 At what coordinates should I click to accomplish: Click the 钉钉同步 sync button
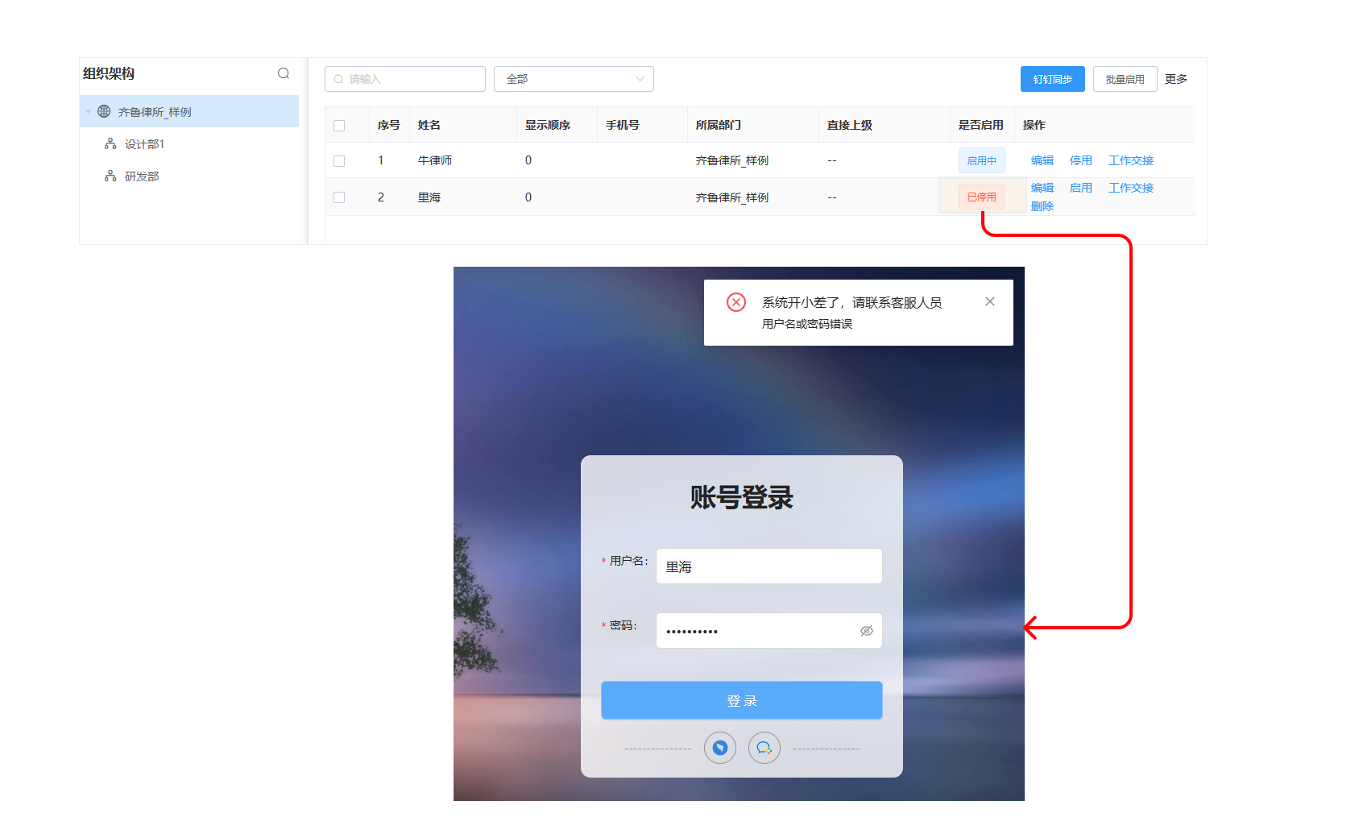(x=1052, y=79)
